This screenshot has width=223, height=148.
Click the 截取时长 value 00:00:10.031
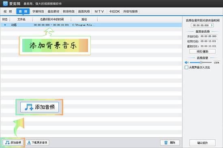click(x=208, y=46)
